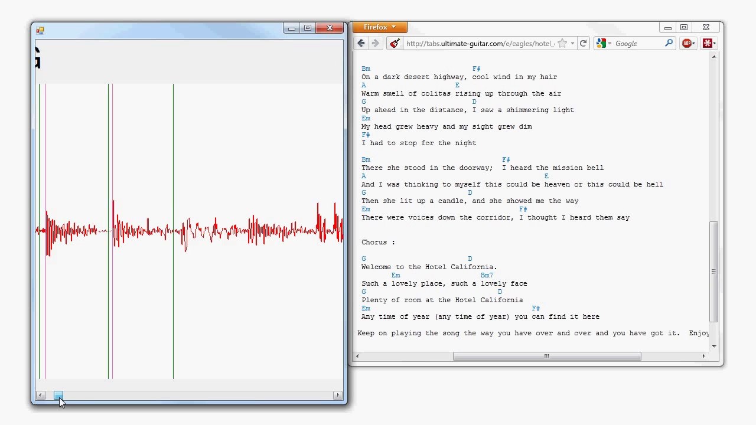Image resolution: width=756 pixels, height=425 pixels.
Task: Click the Firefox vertical scrollbar down arrow
Action: 714,346
